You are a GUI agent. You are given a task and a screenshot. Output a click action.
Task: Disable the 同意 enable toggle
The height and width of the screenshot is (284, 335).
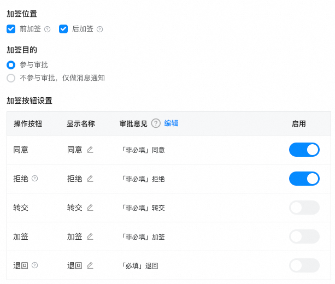304,150
